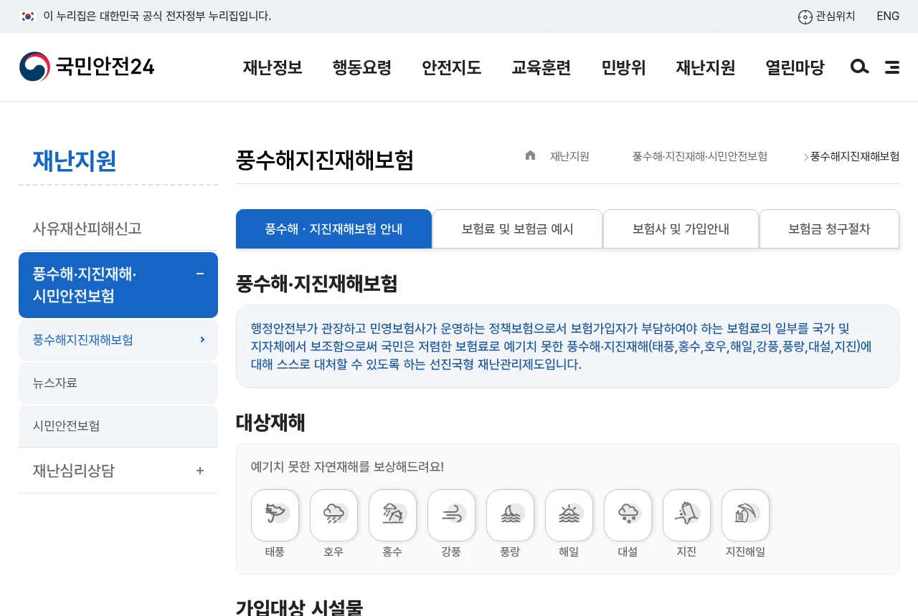Open the 뉴스자료 sidebar item
This screenshot has height=616, width=918.
[118, 383]
